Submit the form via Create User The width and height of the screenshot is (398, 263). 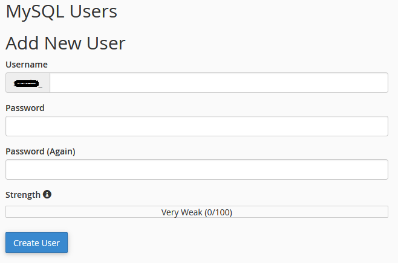coord(36,242)
